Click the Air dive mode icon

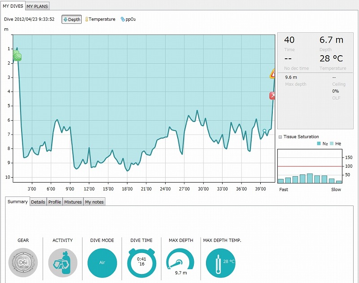(102, 263)
